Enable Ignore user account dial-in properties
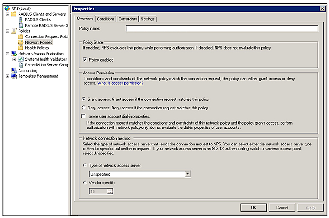Screen dimensions: 329x218 click(x=84, y=116)
